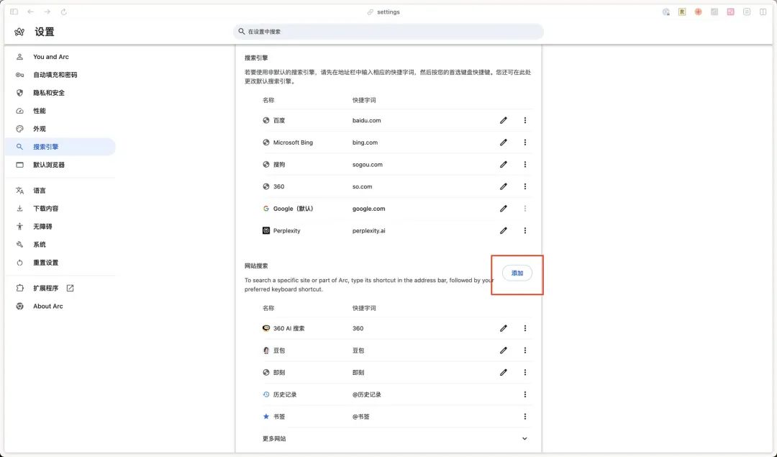The image size is (777, 457).
Task: Open 自动填充和密码 settings
Action: click(x=60, y=75)
